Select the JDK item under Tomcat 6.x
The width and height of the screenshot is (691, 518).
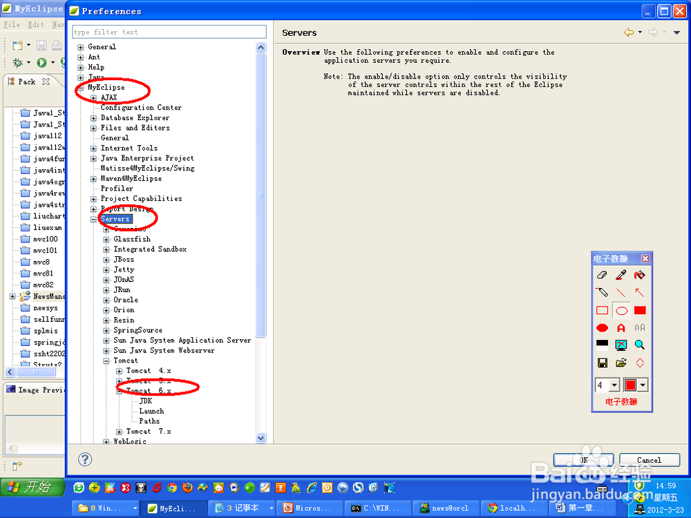(145, 401)
